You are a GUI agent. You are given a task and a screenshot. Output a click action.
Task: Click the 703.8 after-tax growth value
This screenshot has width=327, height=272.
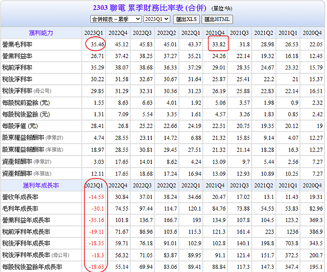pos(292,243)
